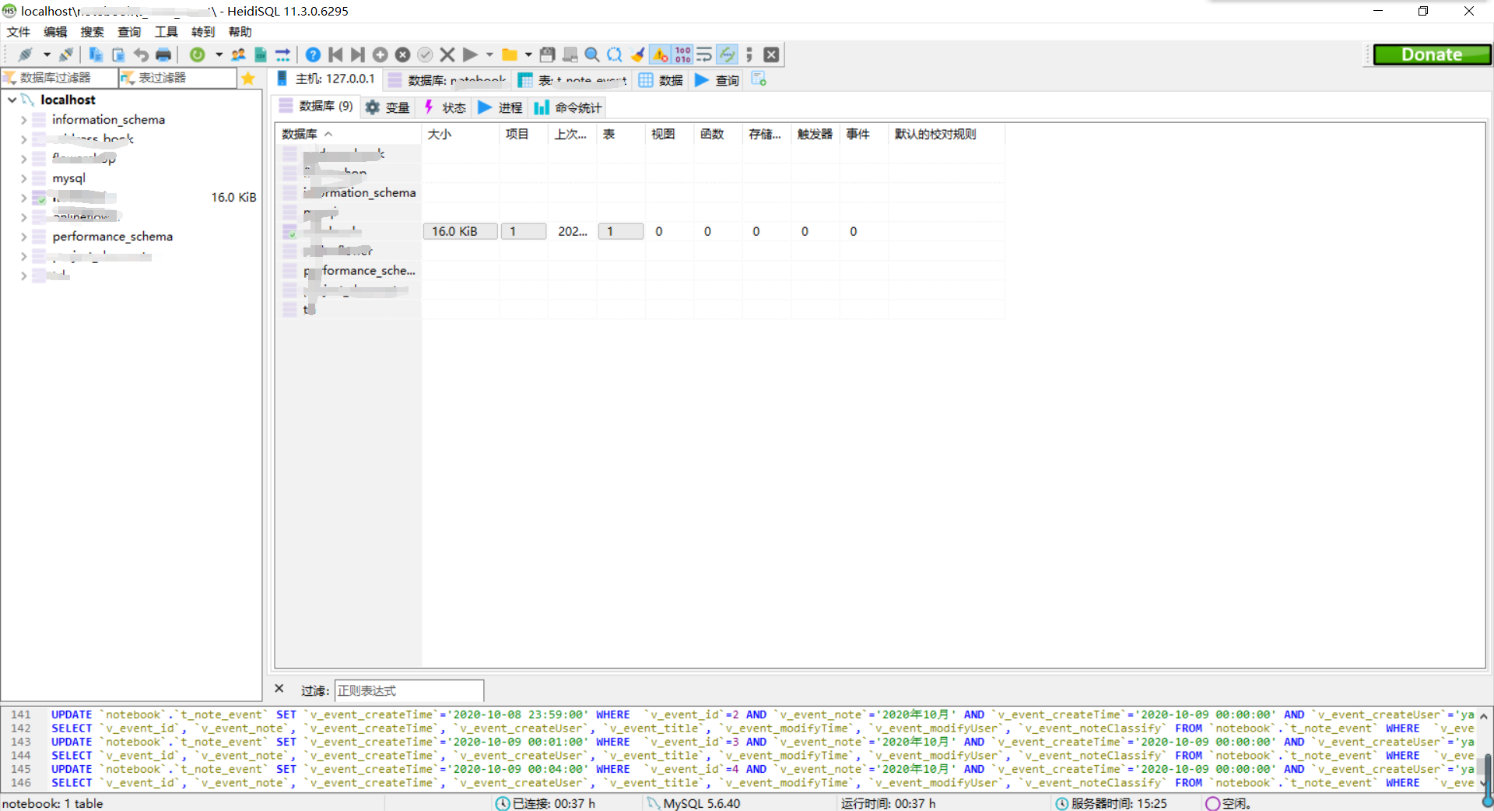Image resolution: width=1494 pixels, height=811 pixels.
Task: Click the insert row plus icon
Action: click(x=380, y=54)
